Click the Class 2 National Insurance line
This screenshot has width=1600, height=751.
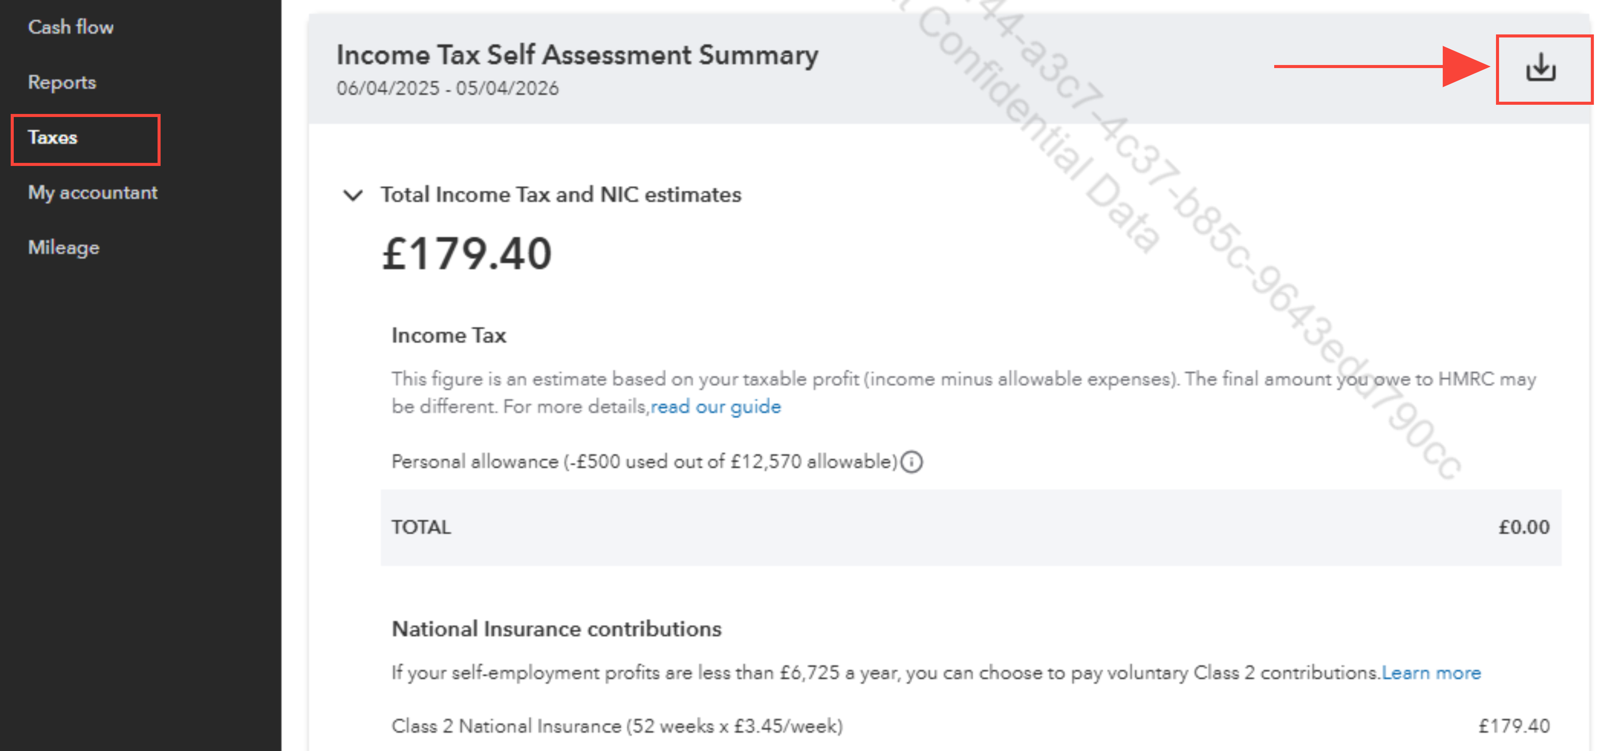[x=617, y=726]
